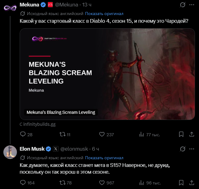This screenshot has width=199, height=189.
Task: Retweet Mekuna's Diablo 4 post
Action: pos(62,134)
